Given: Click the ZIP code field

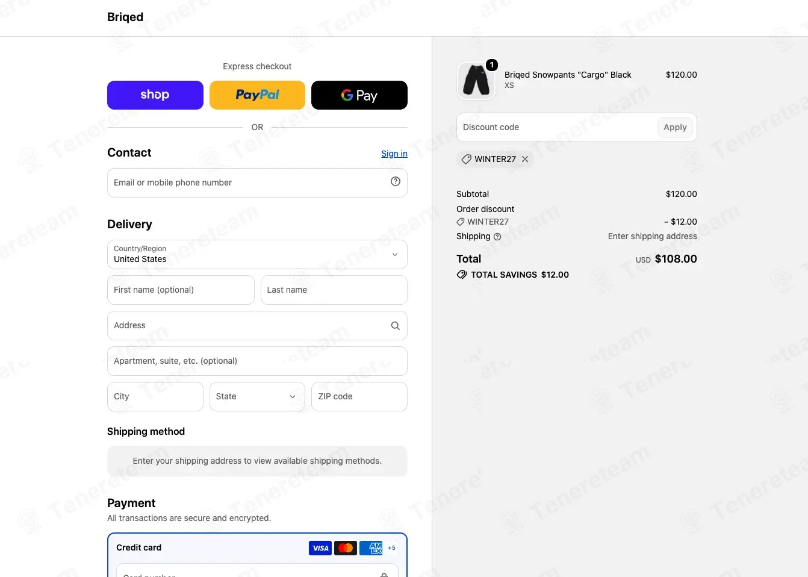Looking at the screenshot, I should [x=359, y=396].
